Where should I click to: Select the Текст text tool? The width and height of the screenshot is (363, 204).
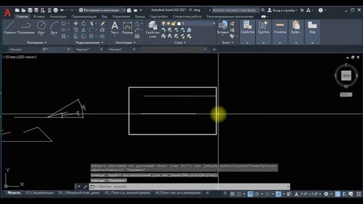(115, 28)
